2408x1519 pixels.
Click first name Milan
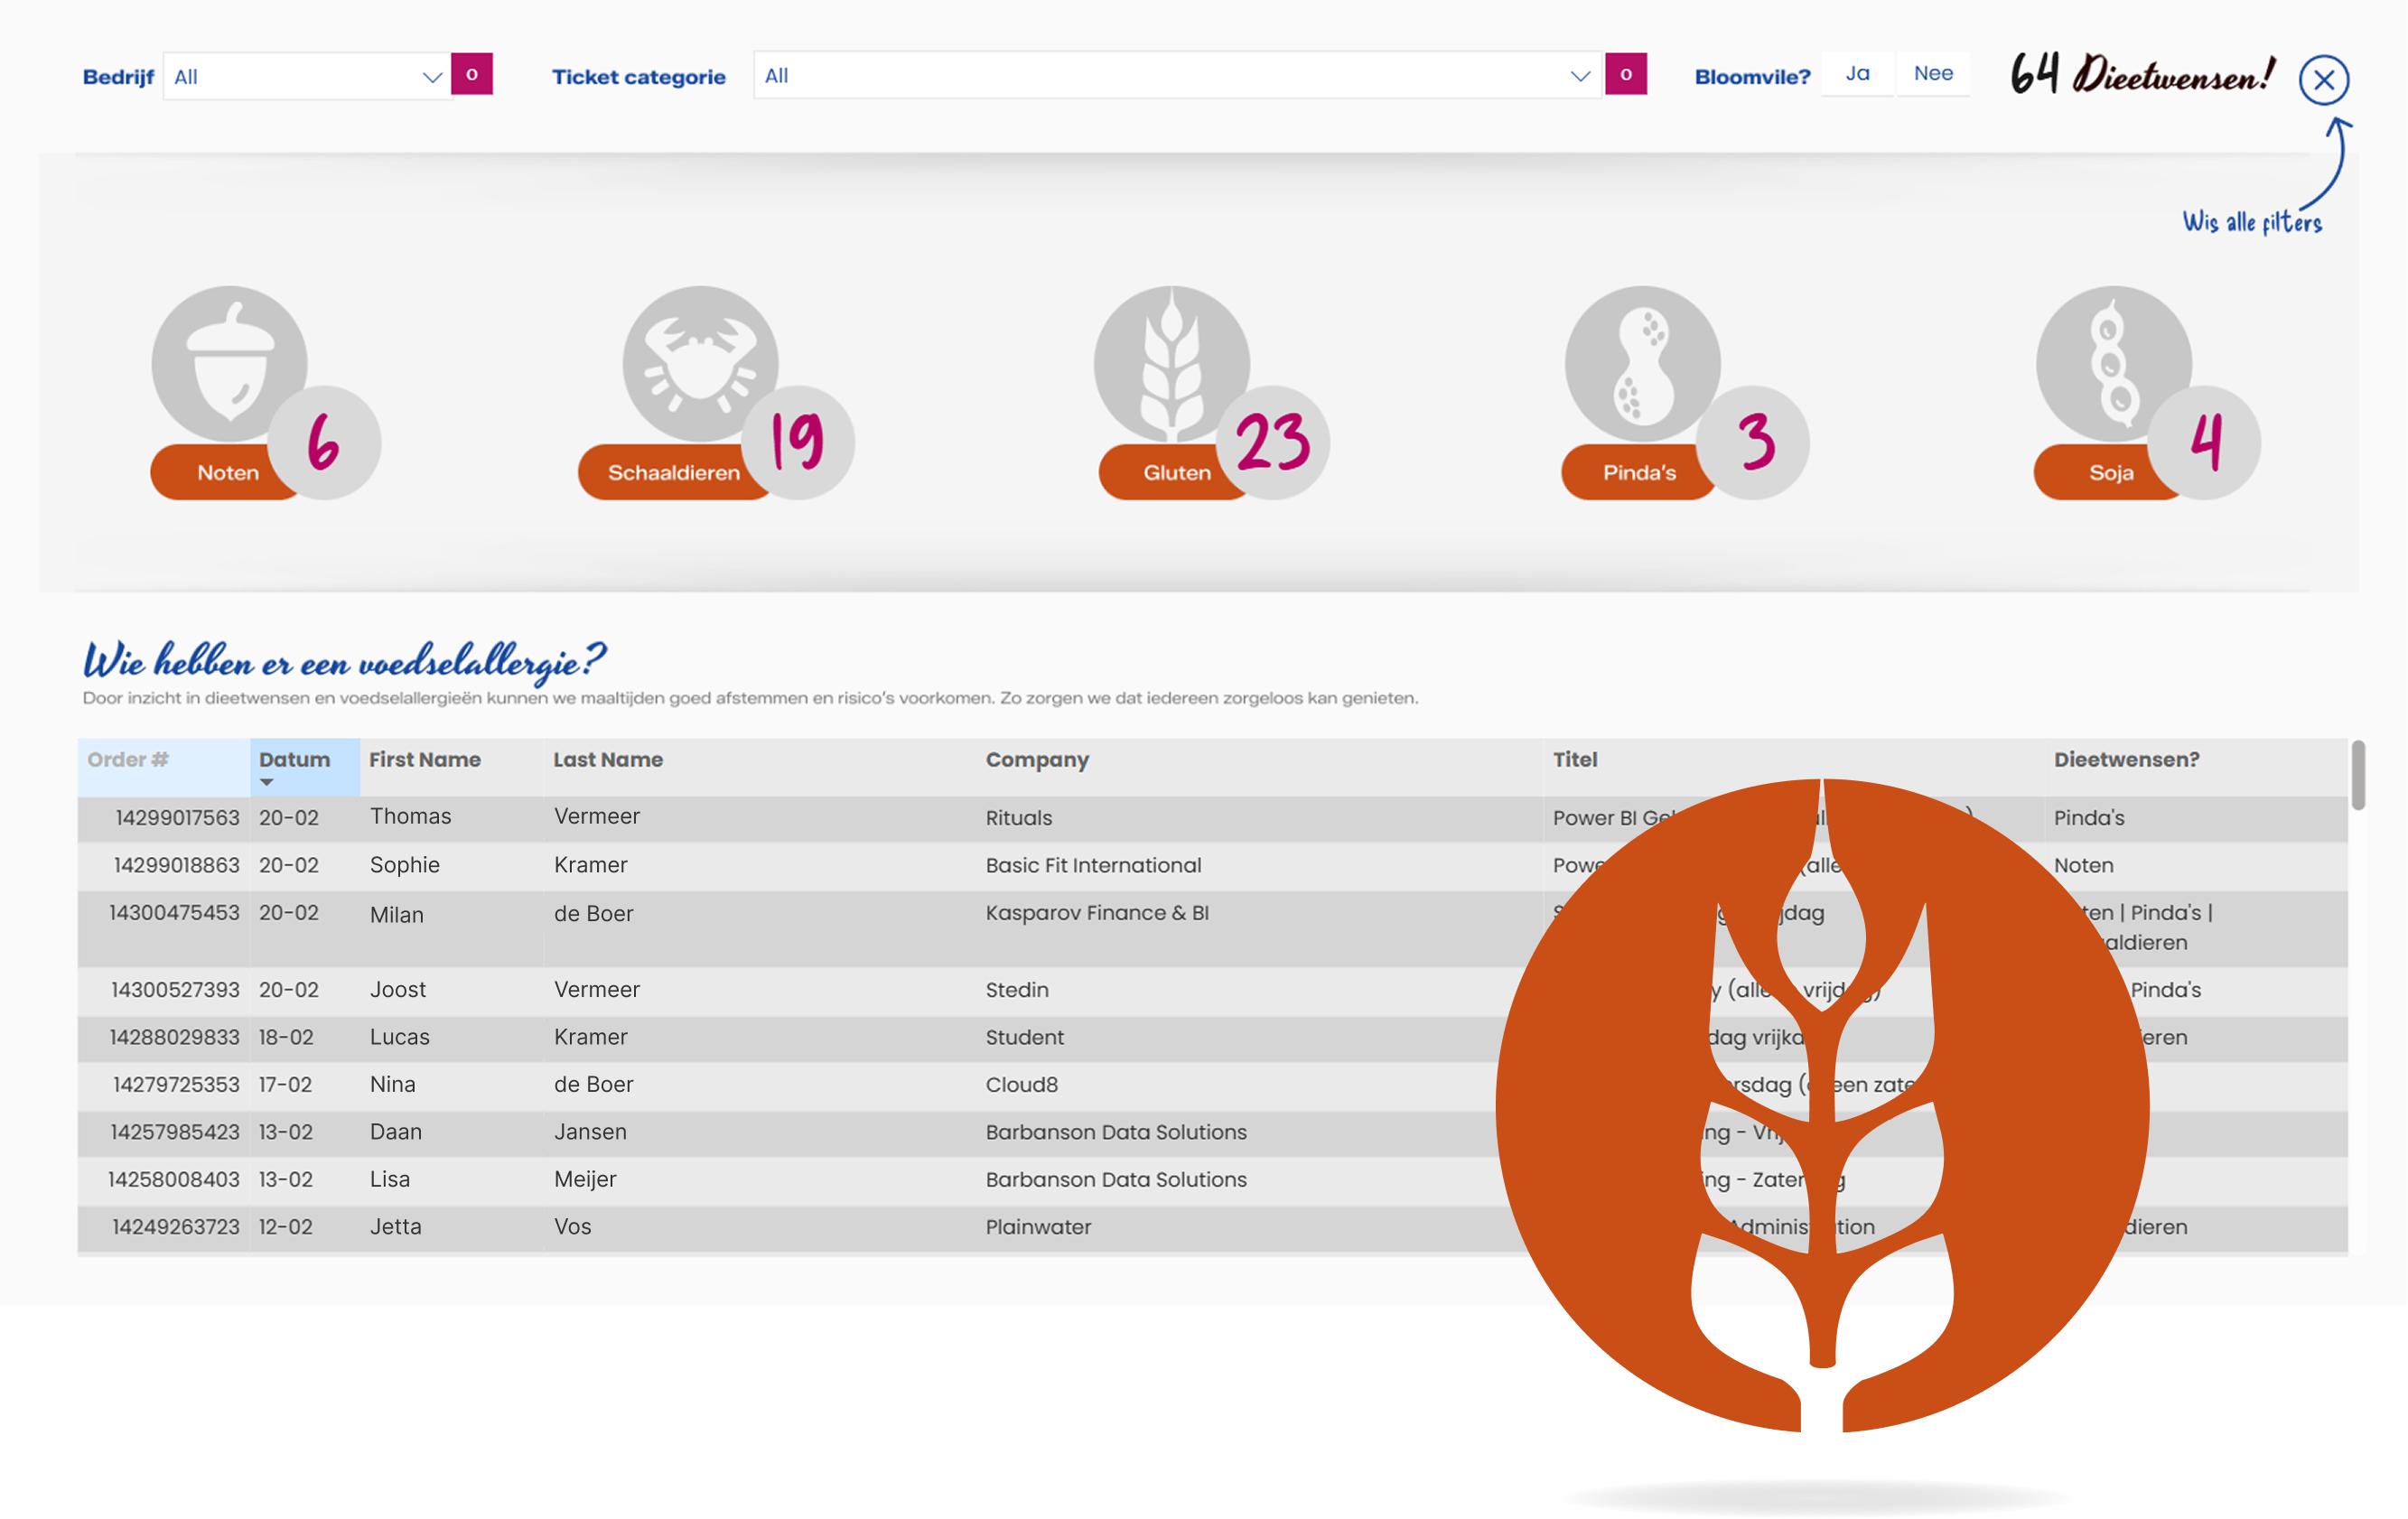397,915
